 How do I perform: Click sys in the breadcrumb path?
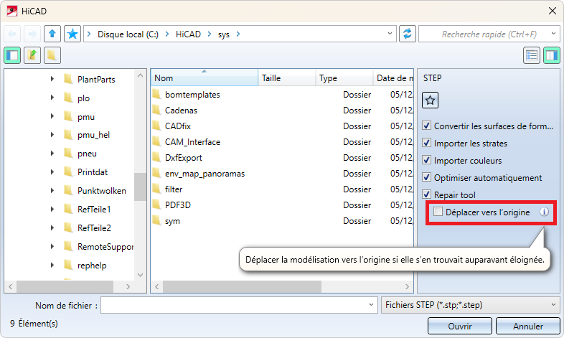click(223, 34)
